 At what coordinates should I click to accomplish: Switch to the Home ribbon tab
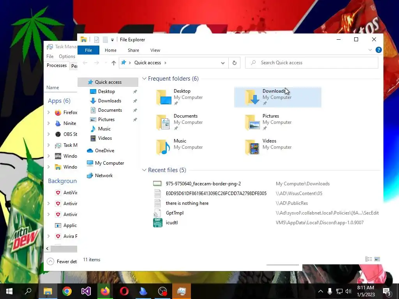[110, 50]
